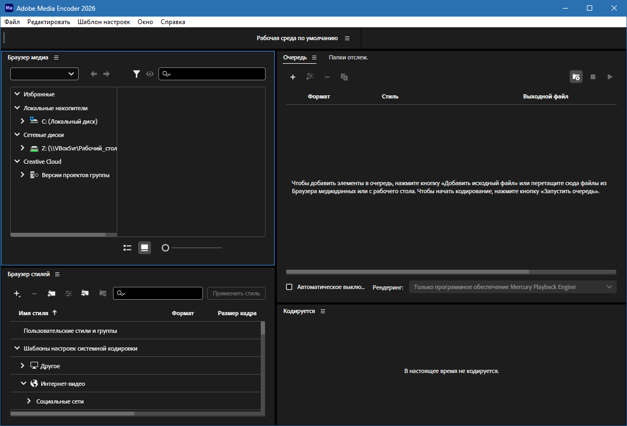Toggle the eye icon for viewable file types
The image size is (627, 426).
click(150, 74)
